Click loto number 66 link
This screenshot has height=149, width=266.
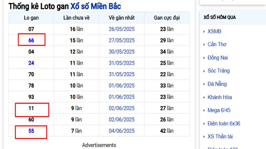coord(31,40)
